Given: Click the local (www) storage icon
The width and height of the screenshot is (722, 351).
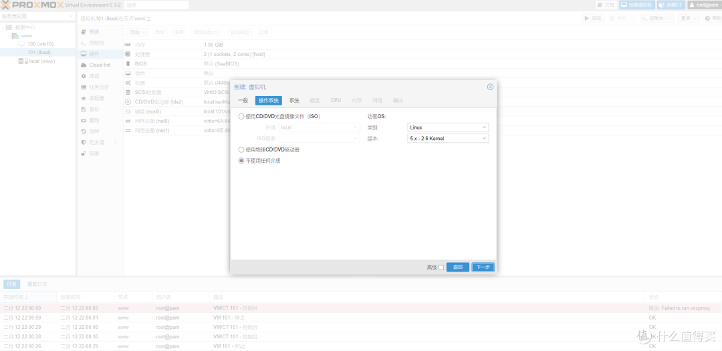Looking at the screenshot, I should 22,61.
